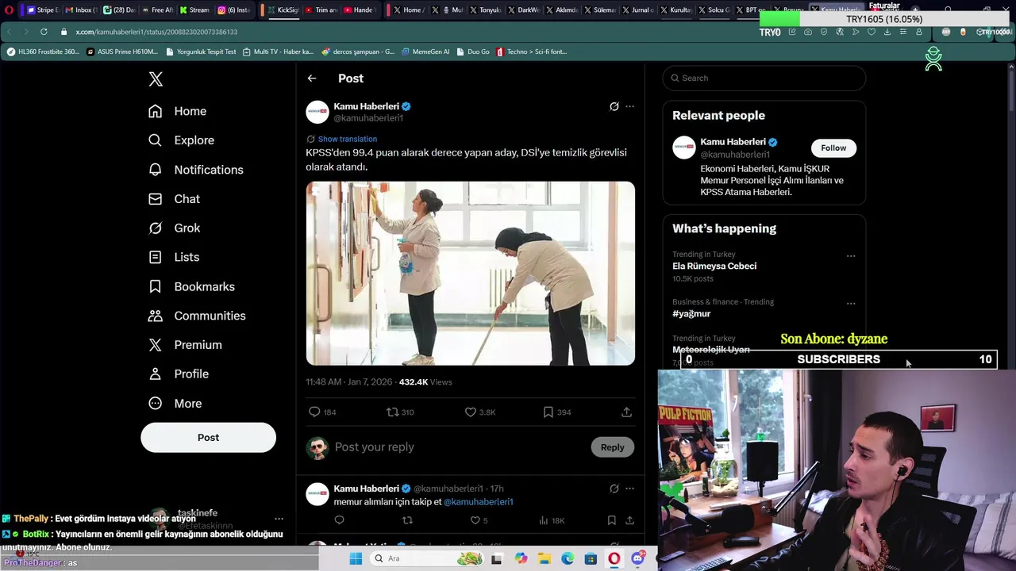This screenshot has width=1016, height=571.
Task: Click the X logo in the sidebar
Action: (x=156, y=79)
